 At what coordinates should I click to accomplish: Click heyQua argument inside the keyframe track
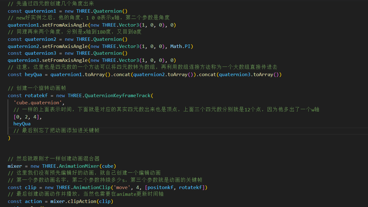point(22,124)
